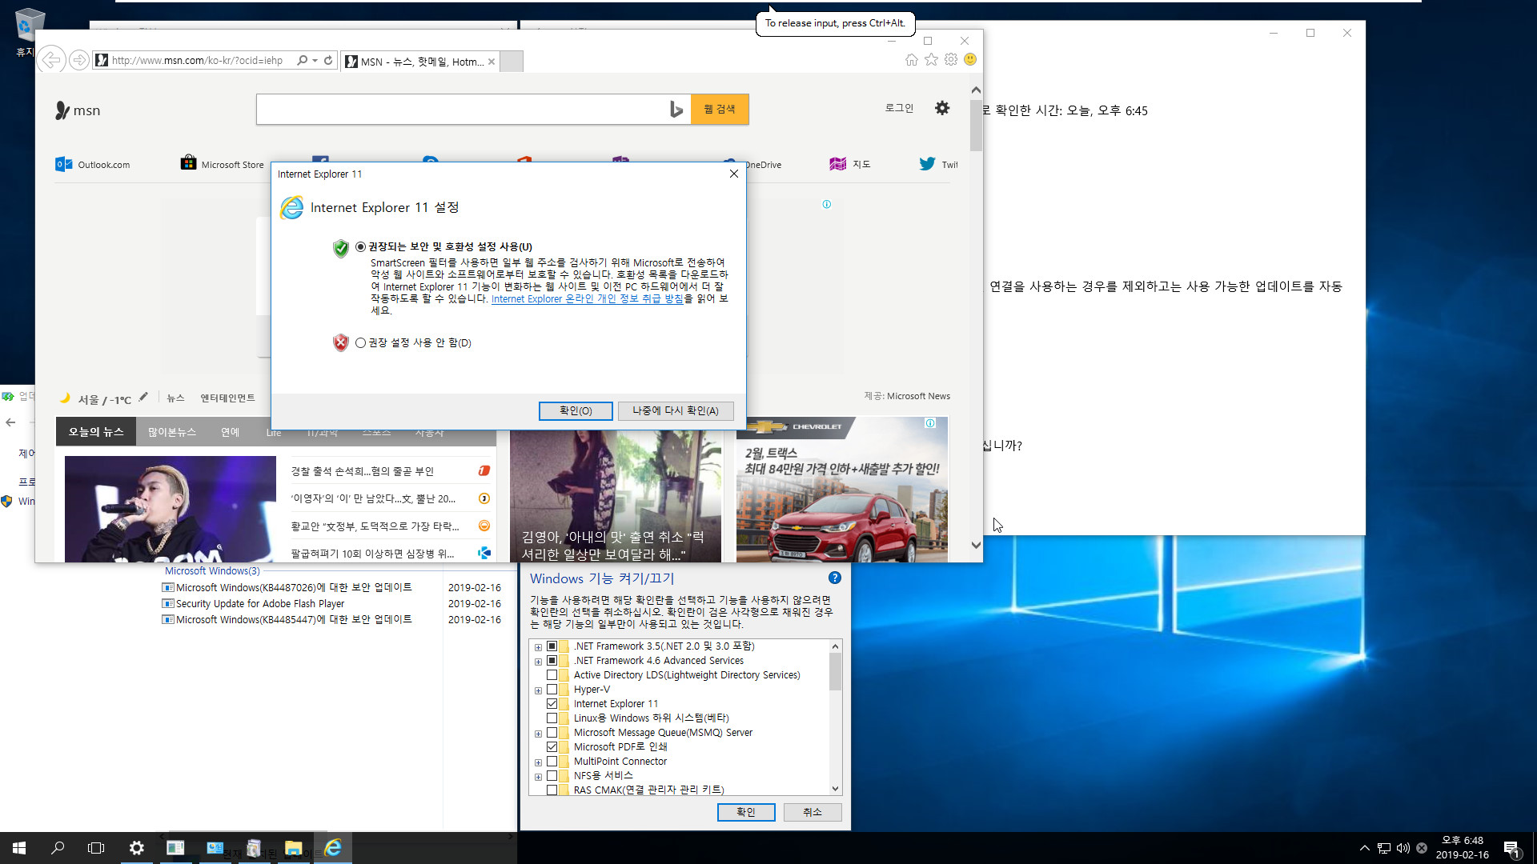Open Internet Explorer 온라인 개인 정보 취급 방침 link
Viewport: 1537px width, 864px height.
tap(587, 298)
